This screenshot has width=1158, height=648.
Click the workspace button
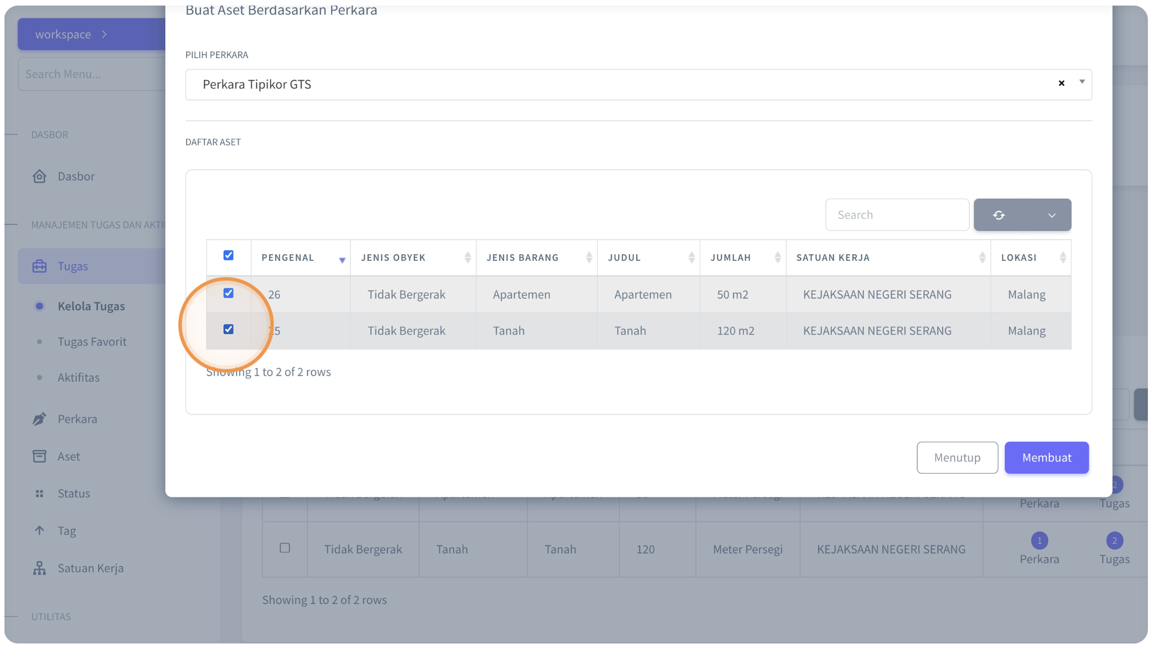(x=91, y=34)
